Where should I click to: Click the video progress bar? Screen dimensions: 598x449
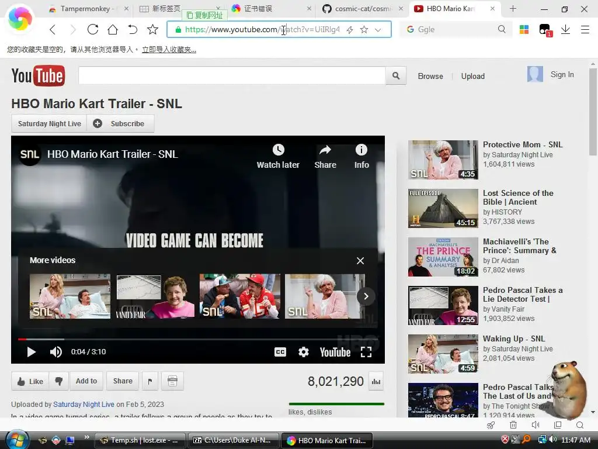pyautogui.click(x=197, y=339)
